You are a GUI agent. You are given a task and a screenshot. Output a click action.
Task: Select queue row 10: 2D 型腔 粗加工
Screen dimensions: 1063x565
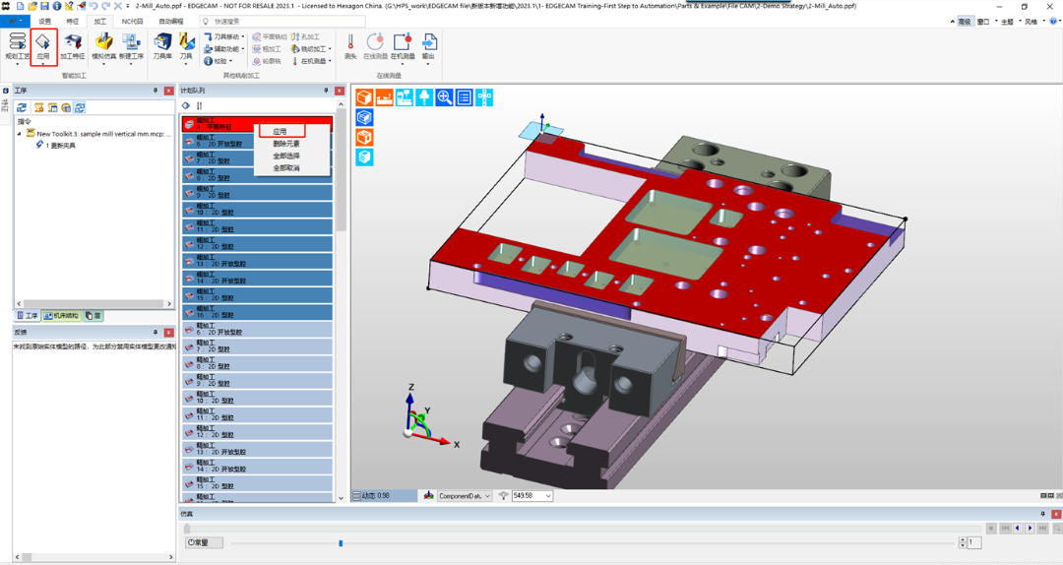click(258, 210)
